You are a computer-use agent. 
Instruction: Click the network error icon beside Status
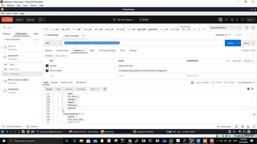click(x=192, y=83)
